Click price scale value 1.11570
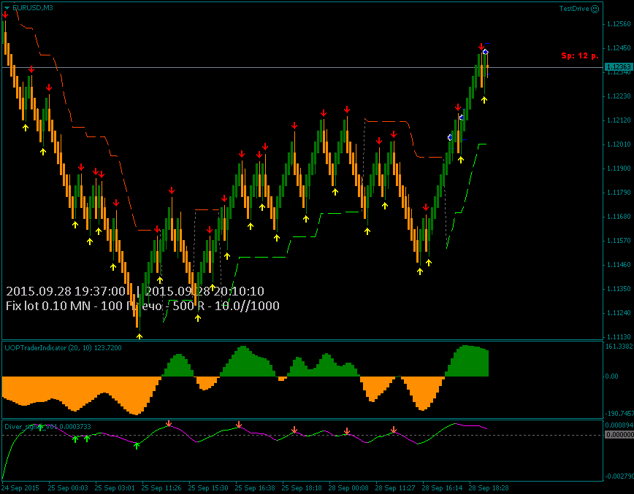Screen dimensions: 634x494 [x=619, y=241]
